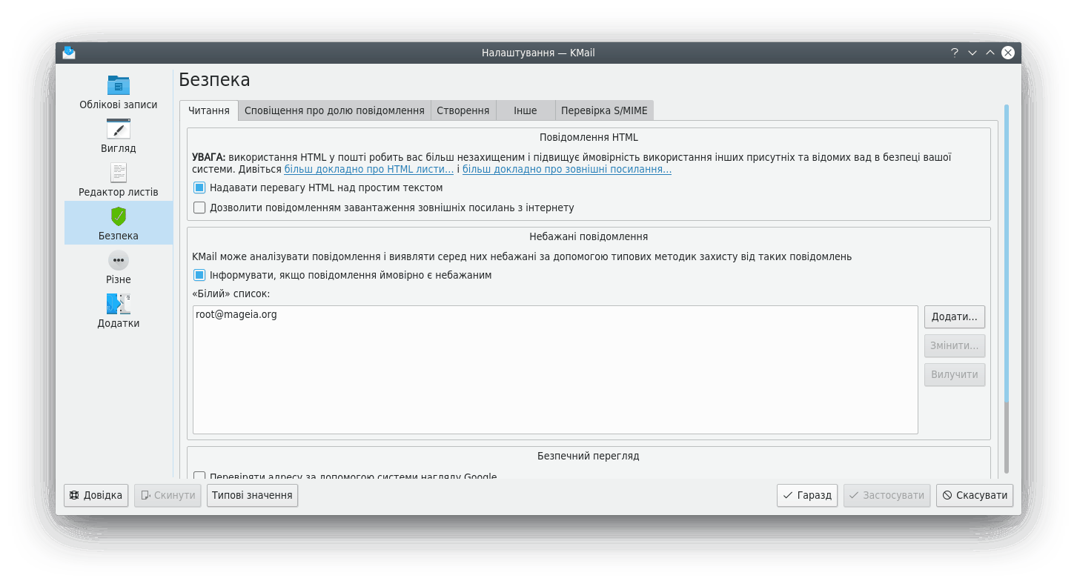Switch to Сповіщення про долю повідомлення tab
The height and width of the screenshot is (584, 1077).
[334, 111]
